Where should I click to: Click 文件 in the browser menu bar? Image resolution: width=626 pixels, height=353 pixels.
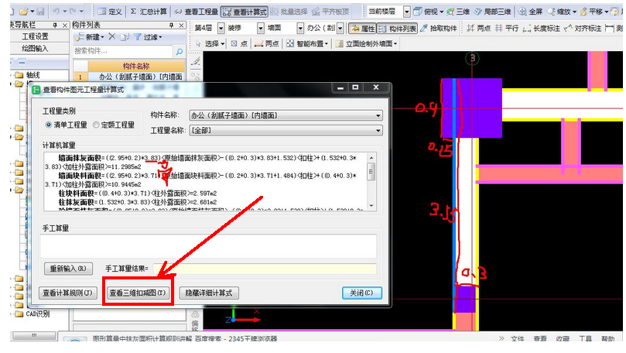pos(517,338)
